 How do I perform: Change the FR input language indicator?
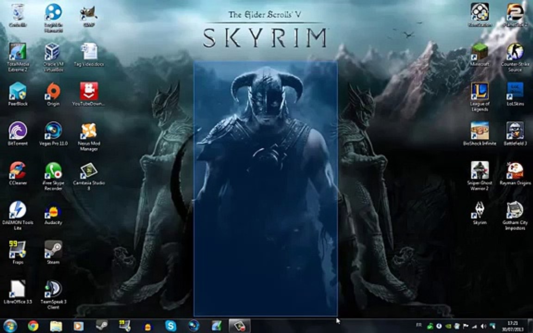419,325
